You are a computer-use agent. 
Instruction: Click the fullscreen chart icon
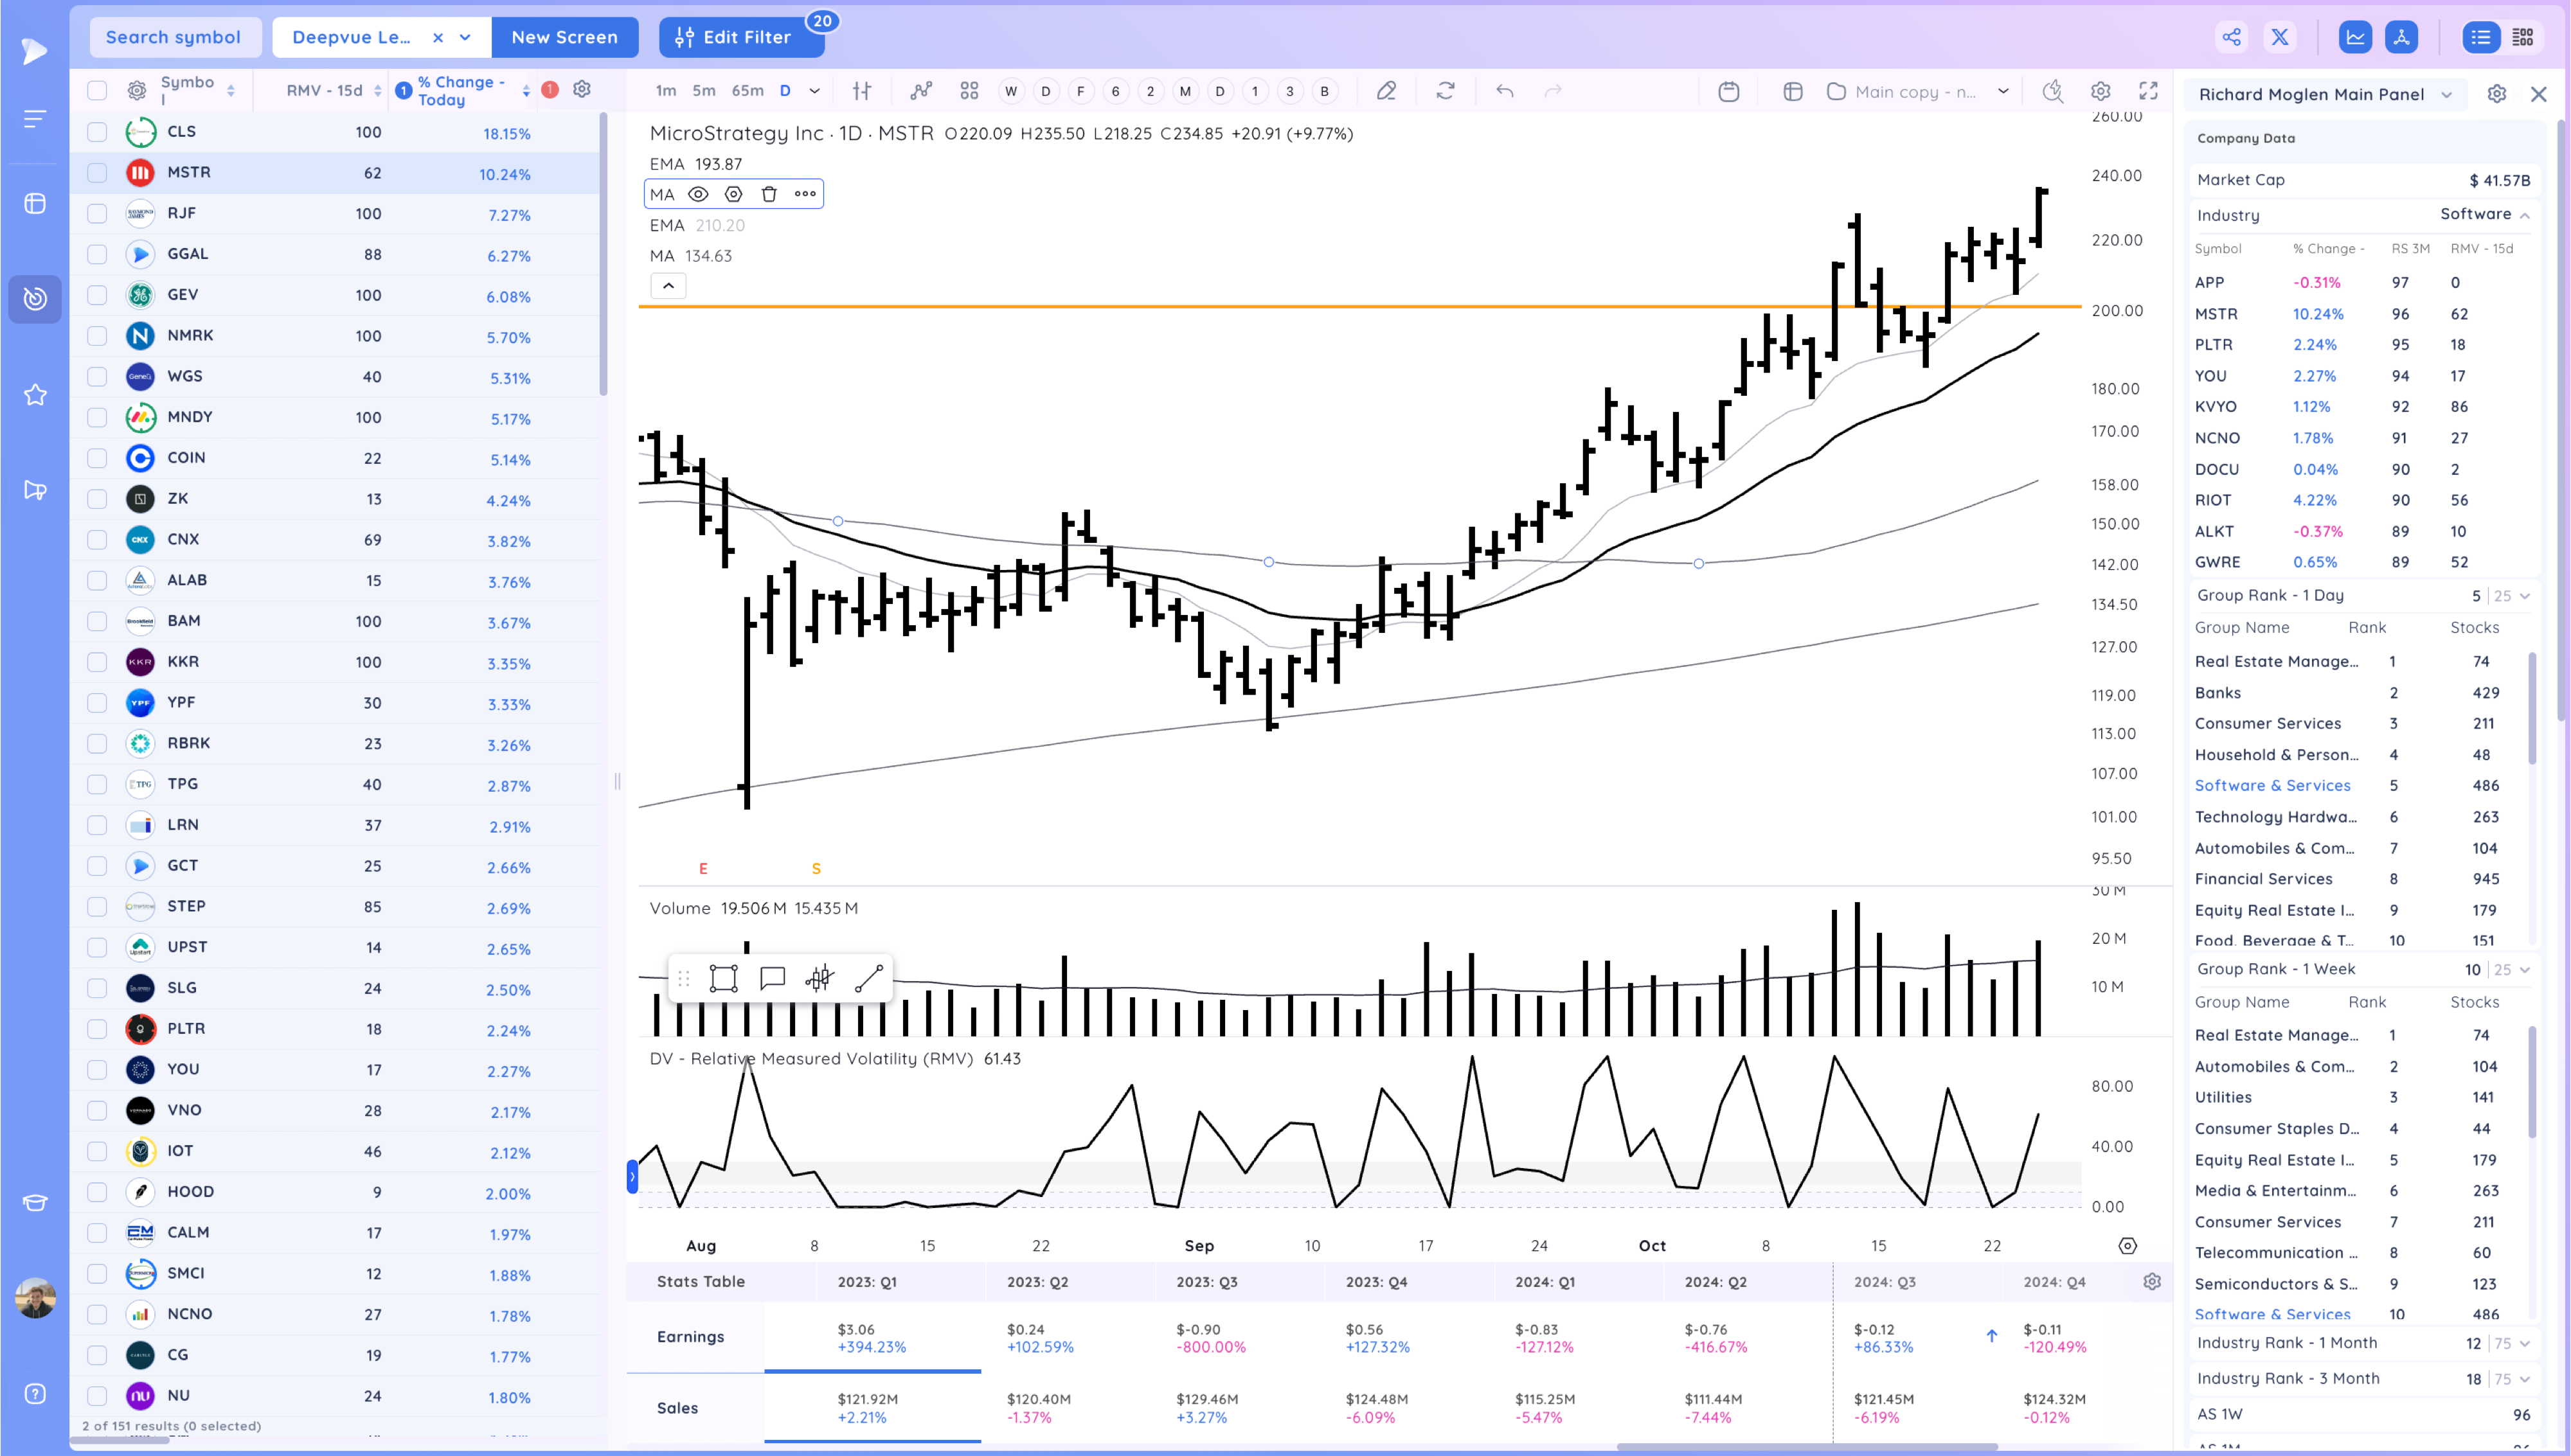2148,91
